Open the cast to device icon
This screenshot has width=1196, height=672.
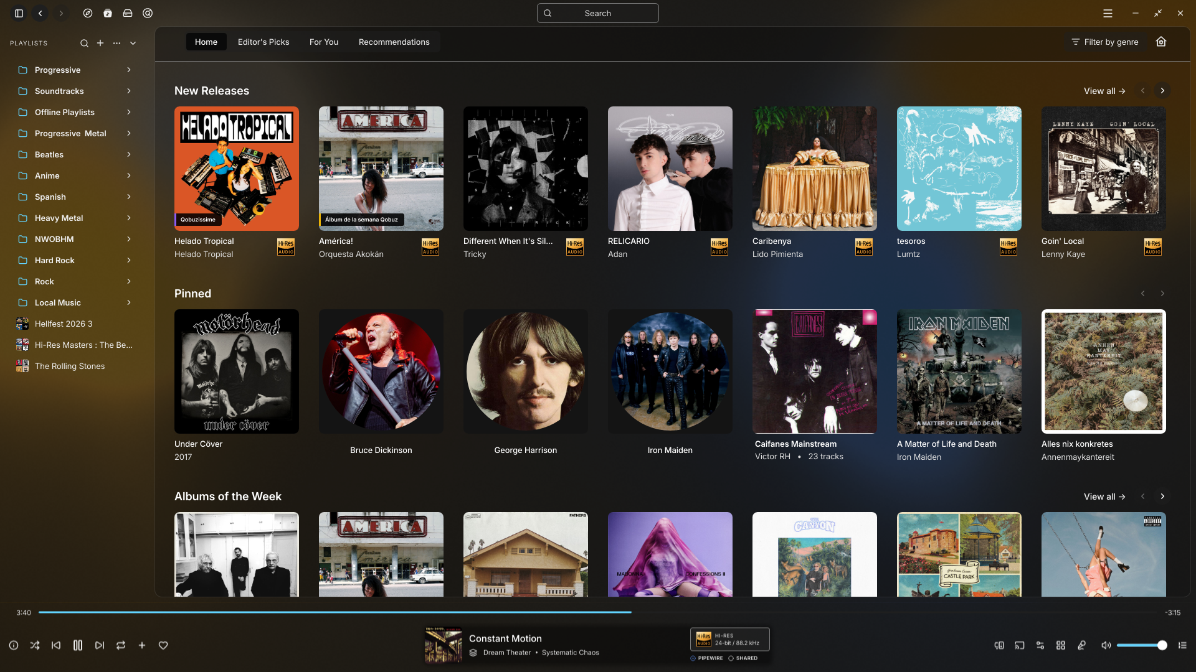point(1019,645)
